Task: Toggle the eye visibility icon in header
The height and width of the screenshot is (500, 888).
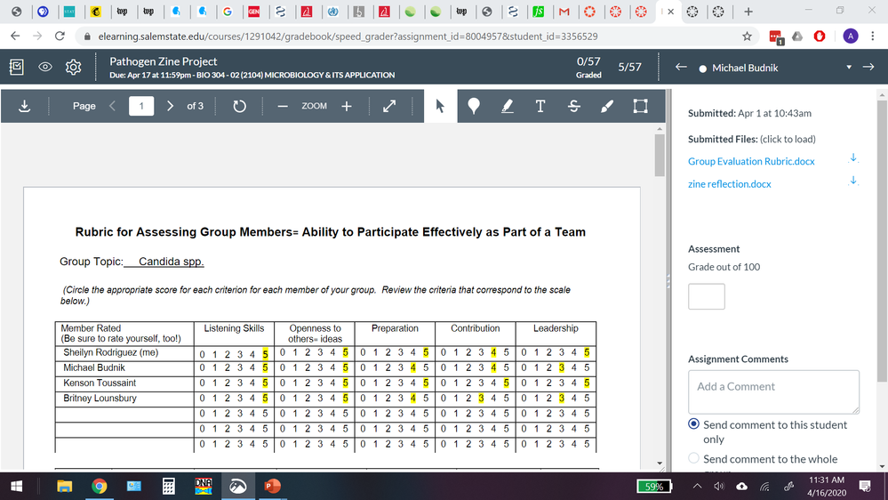Action: point(44,68)
